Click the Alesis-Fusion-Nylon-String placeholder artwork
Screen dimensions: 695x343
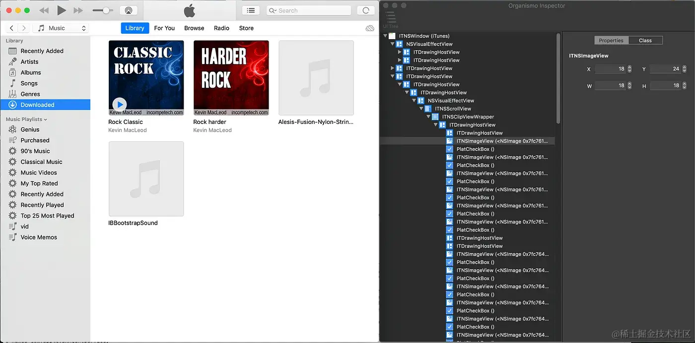click(316, 78)
